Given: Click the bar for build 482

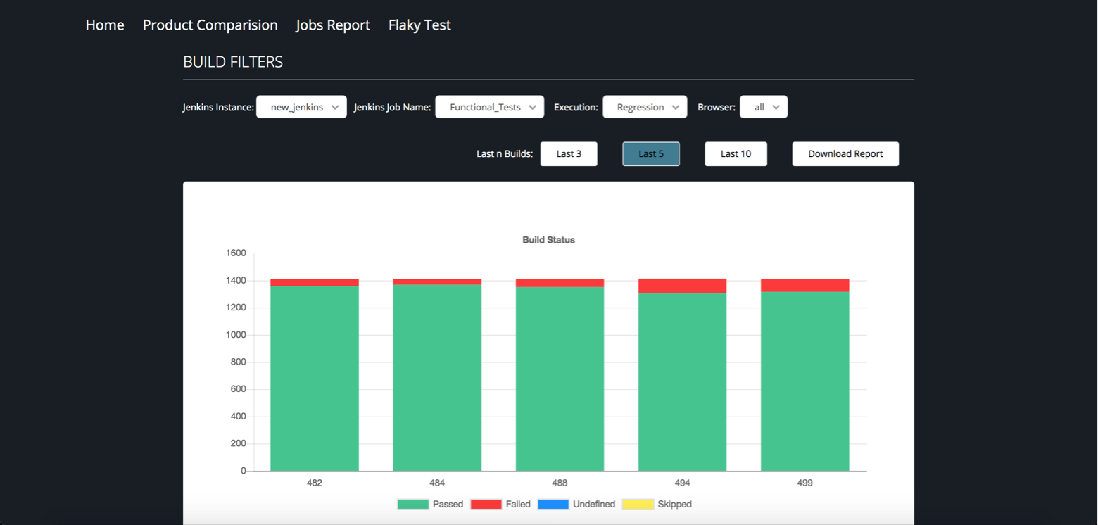Looking at the screenshot, I should 314,373.
